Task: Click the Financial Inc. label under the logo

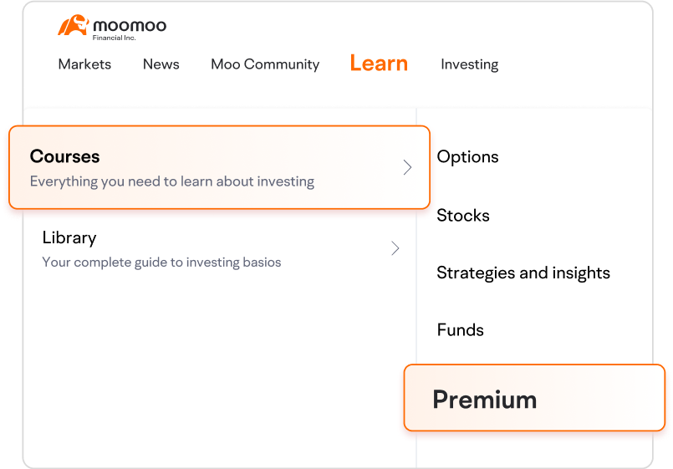Action: coord(115,38)
